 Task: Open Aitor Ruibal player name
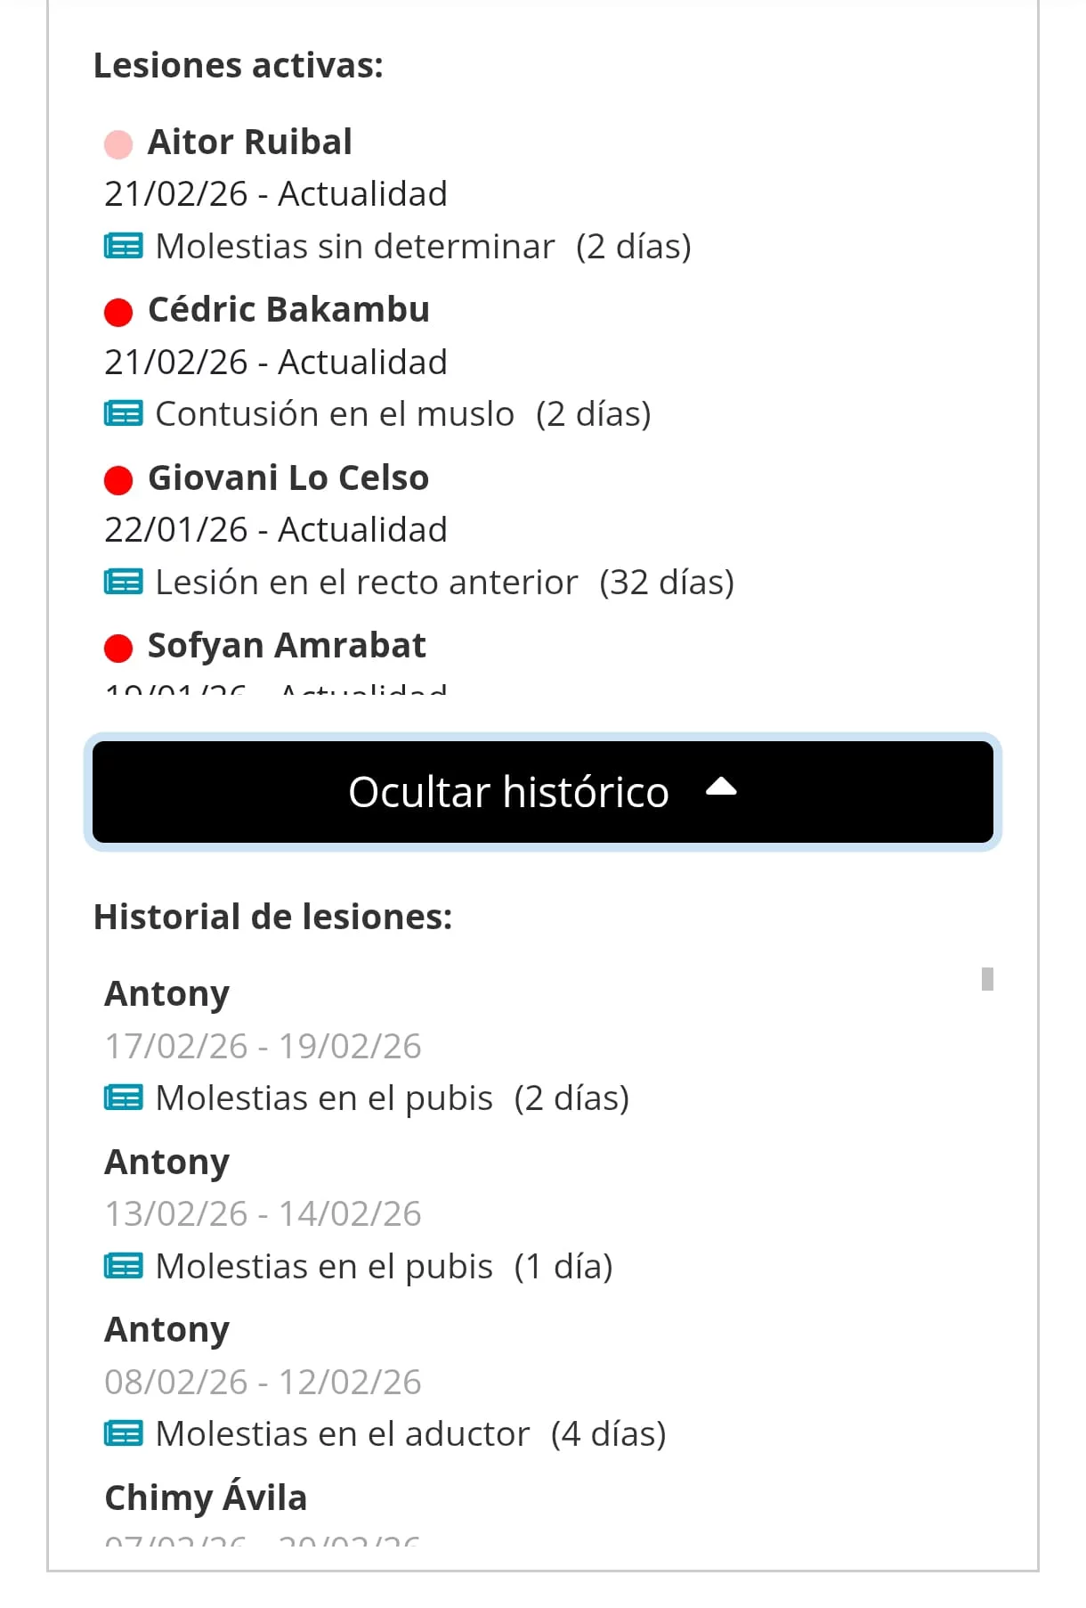click(250, 142)
